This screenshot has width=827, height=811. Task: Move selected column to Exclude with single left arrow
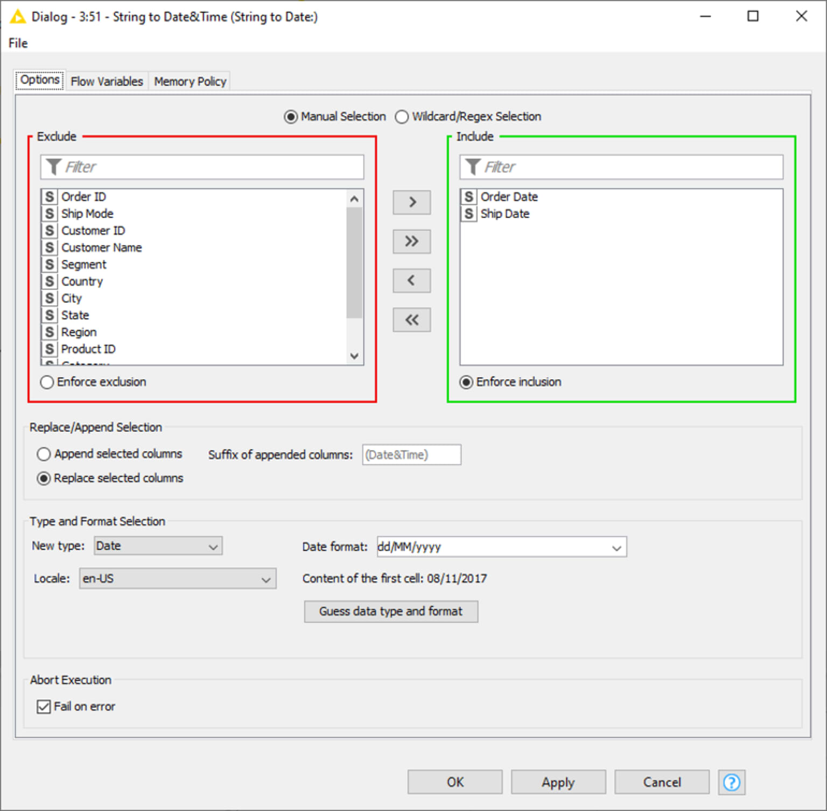pos(412,280)
